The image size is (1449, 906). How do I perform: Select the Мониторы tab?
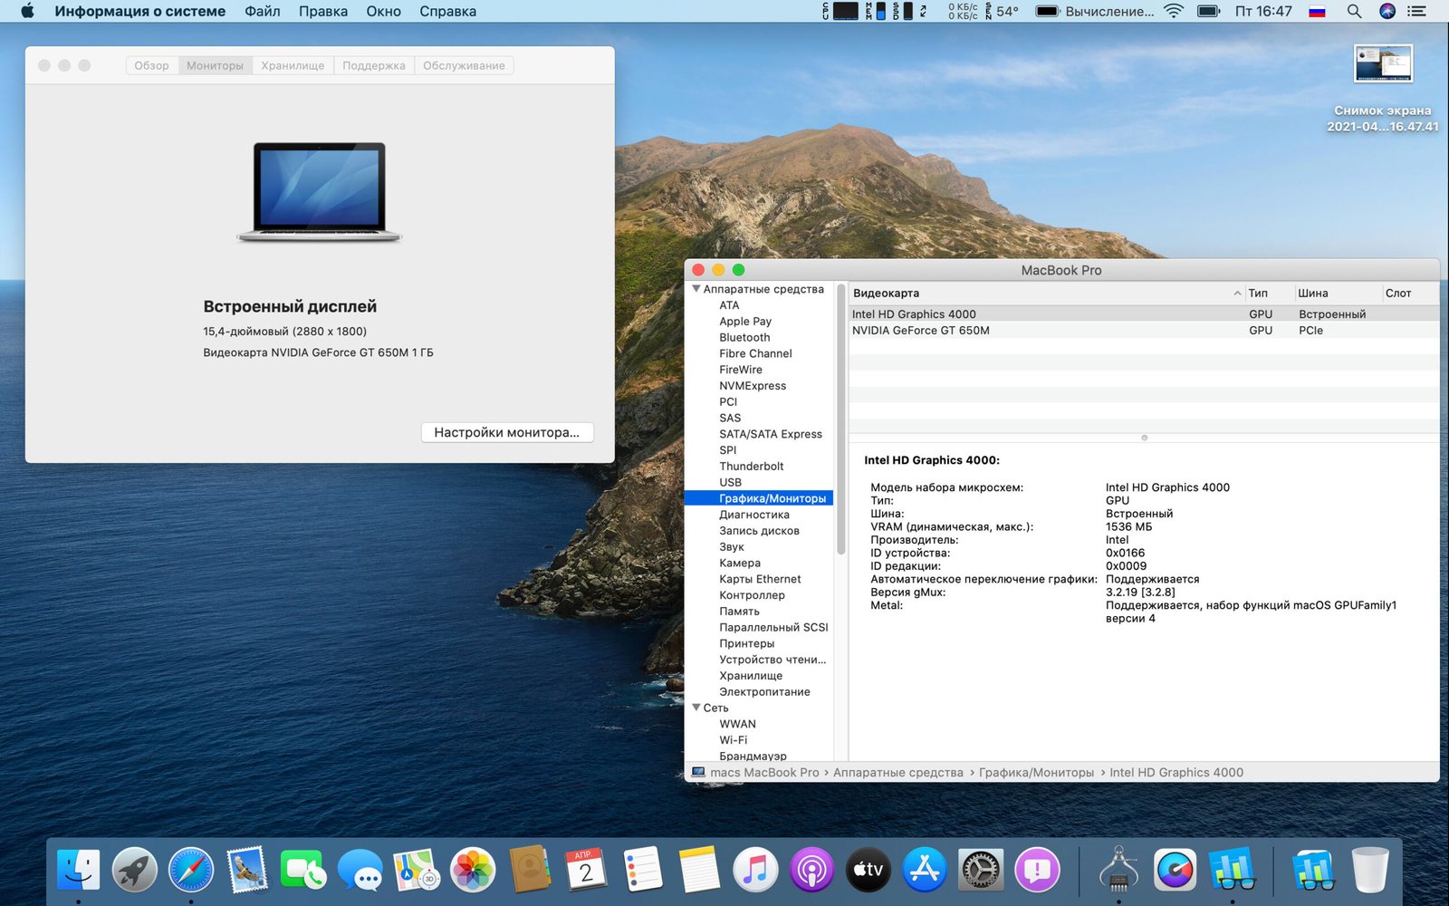click(x=215, y=65)
